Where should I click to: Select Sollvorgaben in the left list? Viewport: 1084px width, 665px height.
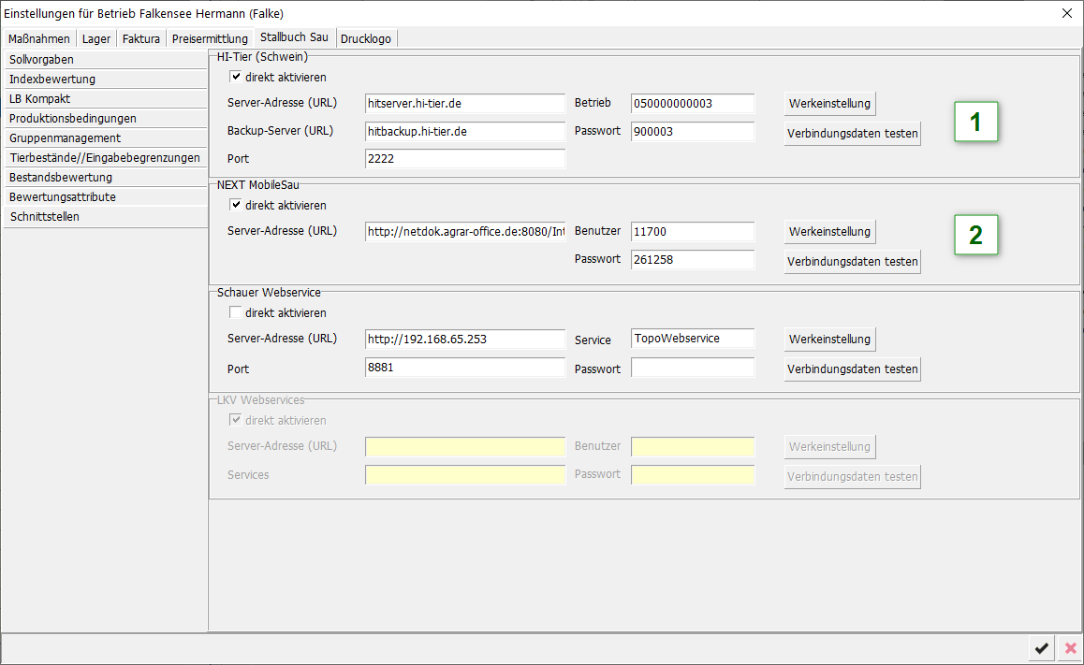[105, 60]
